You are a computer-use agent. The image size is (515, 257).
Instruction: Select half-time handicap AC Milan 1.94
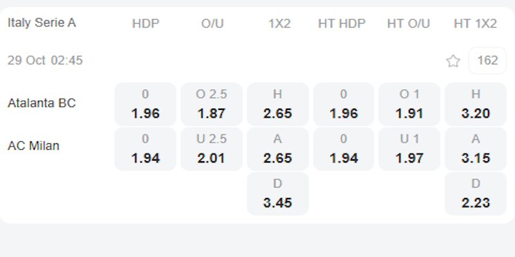[x=344, y=149]
